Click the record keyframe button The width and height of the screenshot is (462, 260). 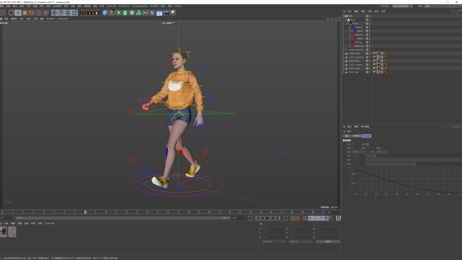pyautogui.click(x=293, y=218)
